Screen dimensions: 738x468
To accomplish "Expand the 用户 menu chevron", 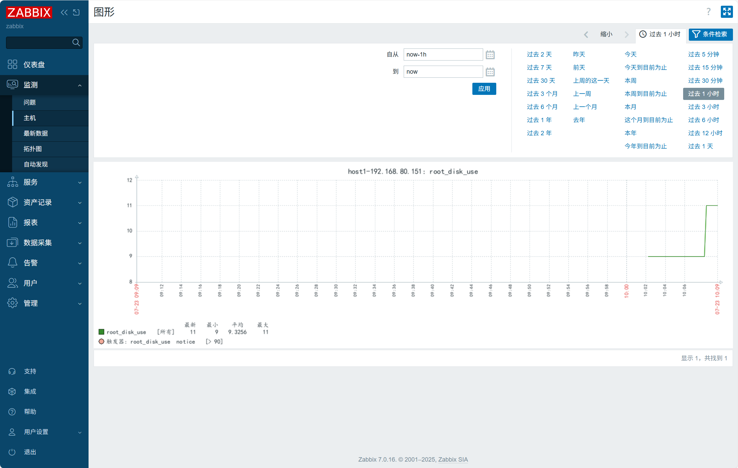I will pyautogui.click(x=80, y=284).
